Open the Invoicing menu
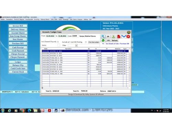Image resolution: width=172 pixels, height=129 pixels. point(37,20)
